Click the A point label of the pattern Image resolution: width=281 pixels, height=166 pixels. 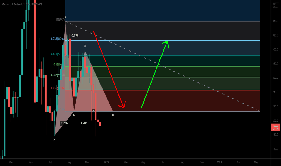coord(65,17)
